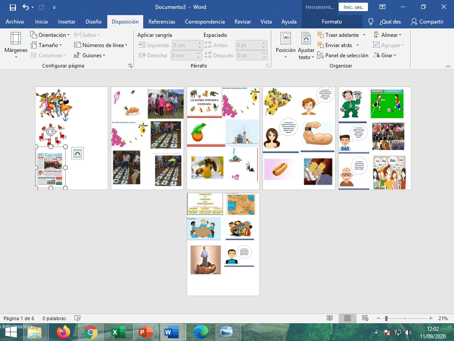Open the Márgenes margins menu
The height and width of the screenshot is (341, 454).
16,45
